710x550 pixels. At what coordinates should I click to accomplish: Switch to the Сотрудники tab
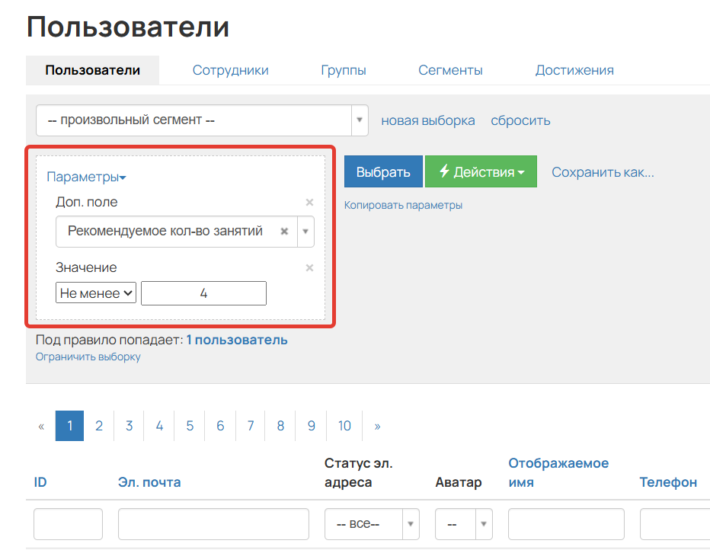(x=231, y=69)
